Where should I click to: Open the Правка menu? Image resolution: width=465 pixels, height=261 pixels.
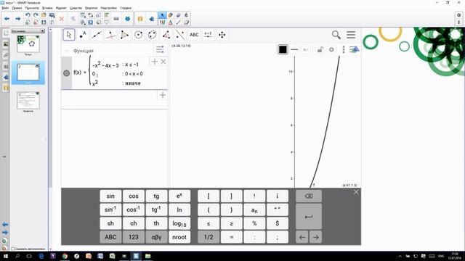(x=17, y=8)
